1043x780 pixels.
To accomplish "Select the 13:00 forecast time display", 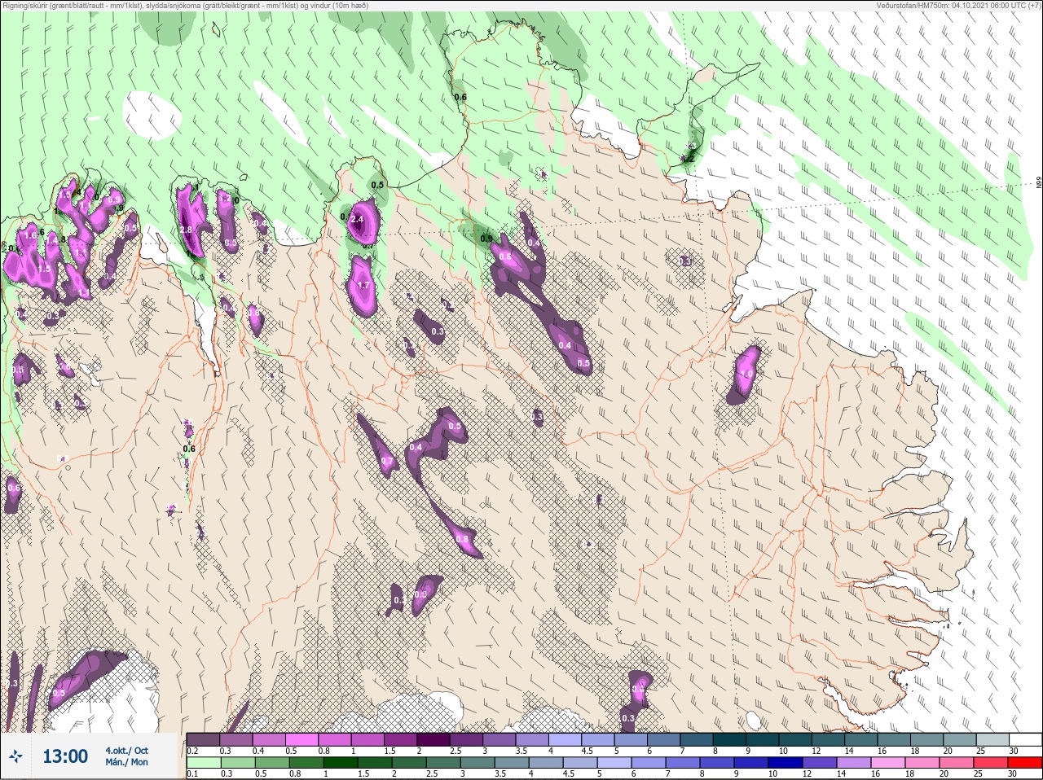I will [x=65, y=756].
